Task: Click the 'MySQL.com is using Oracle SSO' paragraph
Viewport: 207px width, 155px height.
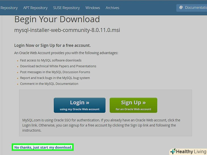Action: coord(101,125)
